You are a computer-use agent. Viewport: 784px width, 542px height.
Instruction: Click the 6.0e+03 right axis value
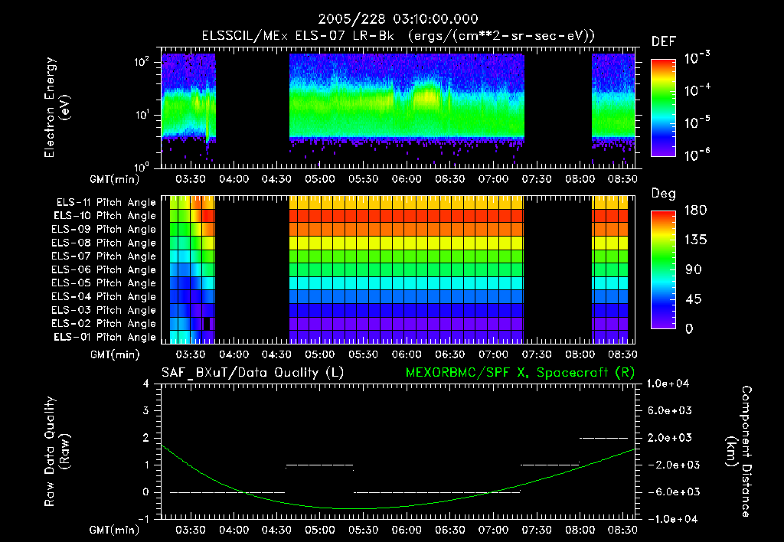670,410
